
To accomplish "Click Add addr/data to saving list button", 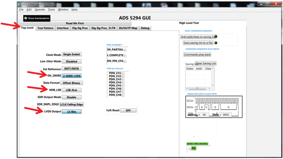I will (198, 37).
